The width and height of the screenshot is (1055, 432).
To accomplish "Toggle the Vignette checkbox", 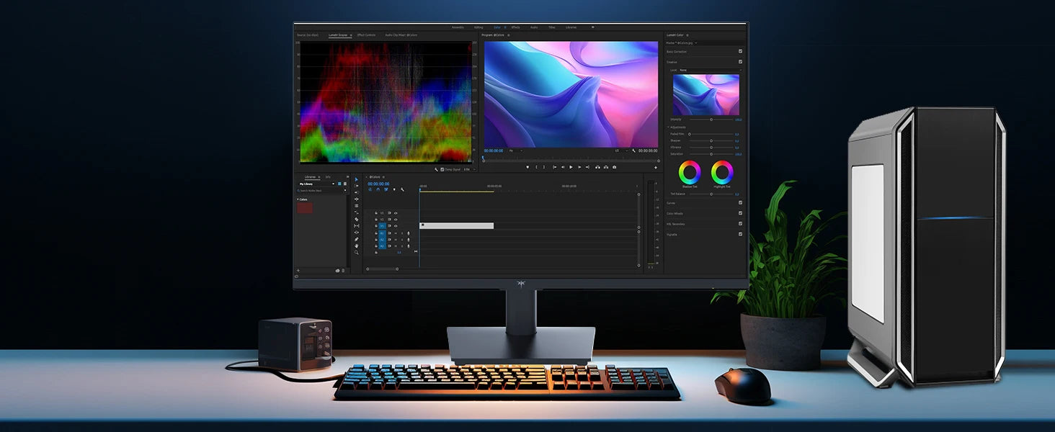I will pos(740,234).
